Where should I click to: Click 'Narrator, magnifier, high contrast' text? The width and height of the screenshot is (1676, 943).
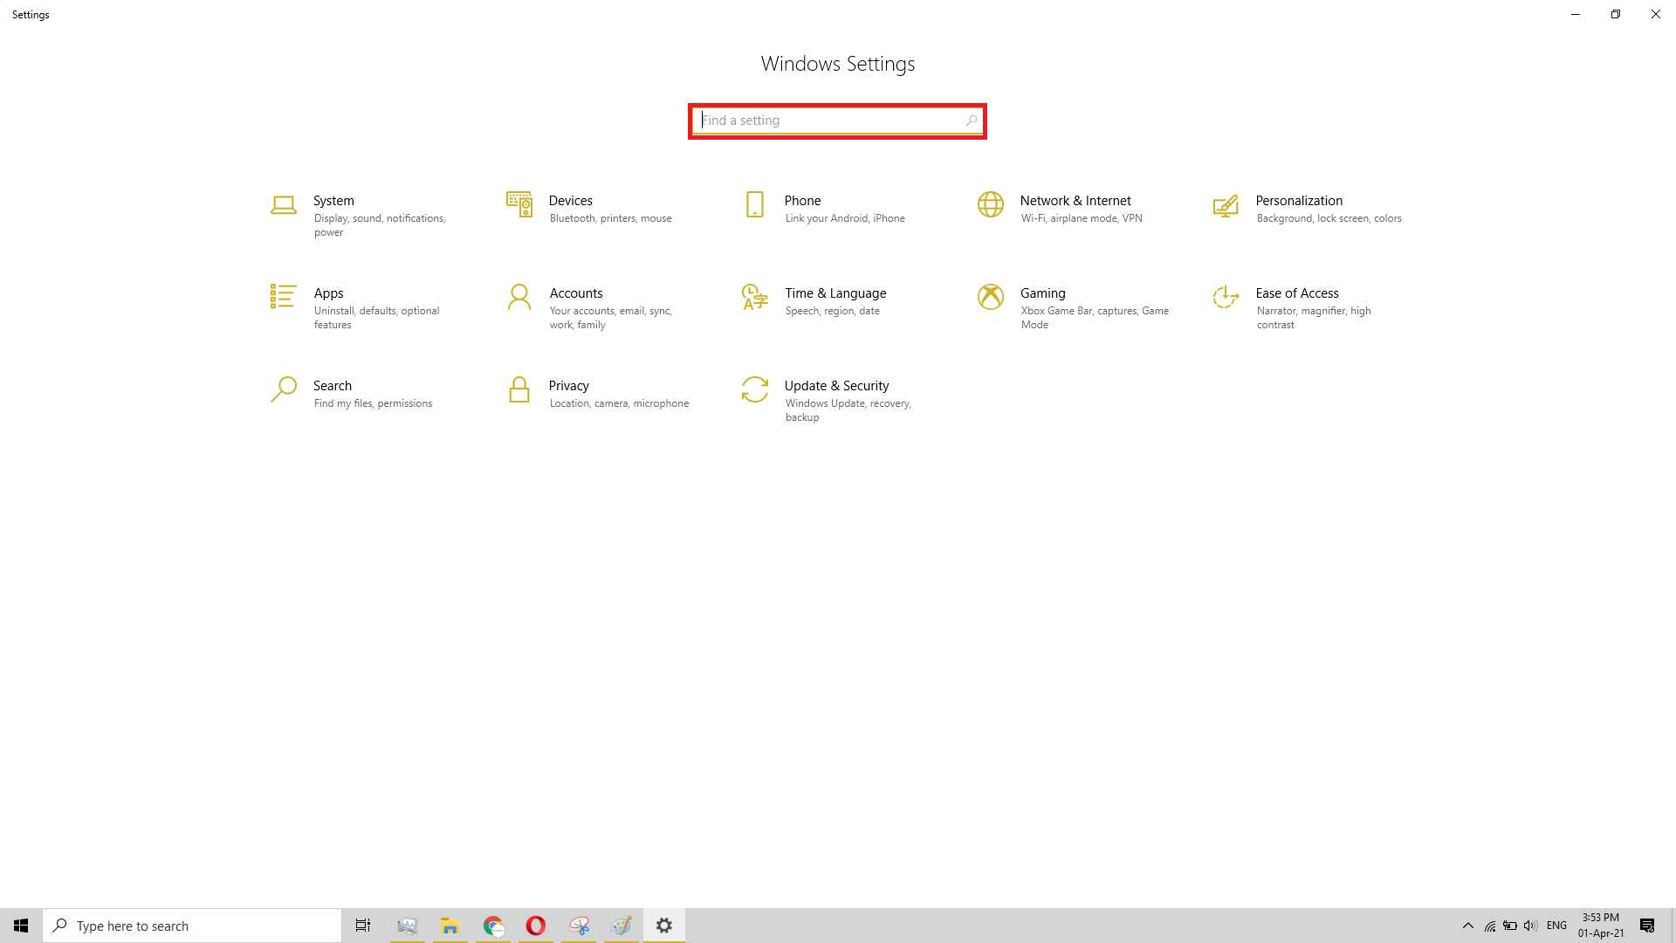(1314, 318)
